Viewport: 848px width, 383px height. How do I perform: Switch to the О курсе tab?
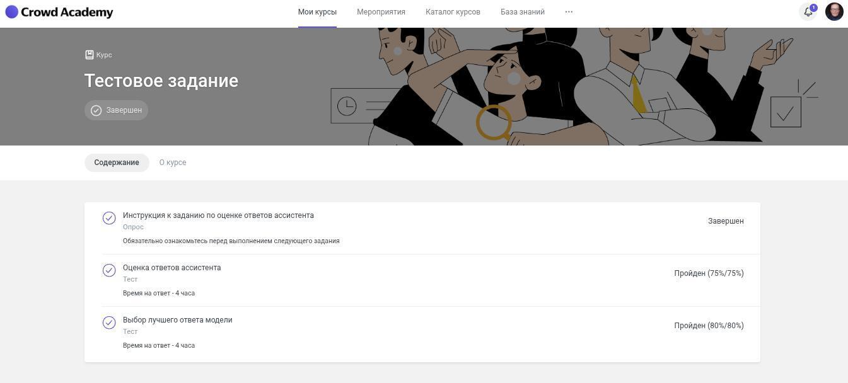tap(173, 163)
